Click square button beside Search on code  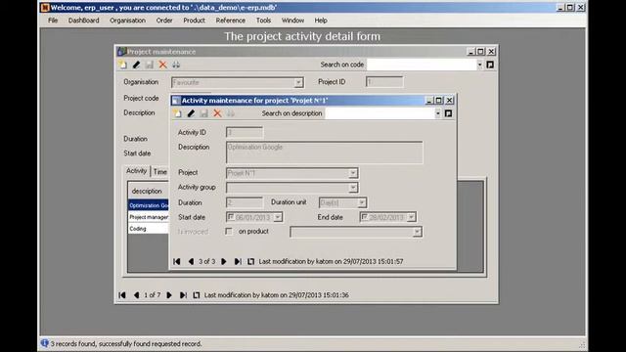490,65
